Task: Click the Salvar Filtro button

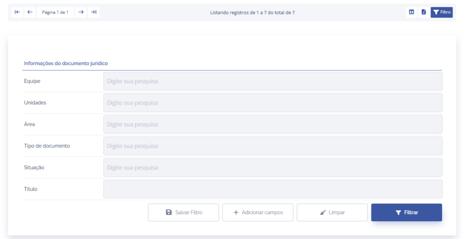Action: 184,212
